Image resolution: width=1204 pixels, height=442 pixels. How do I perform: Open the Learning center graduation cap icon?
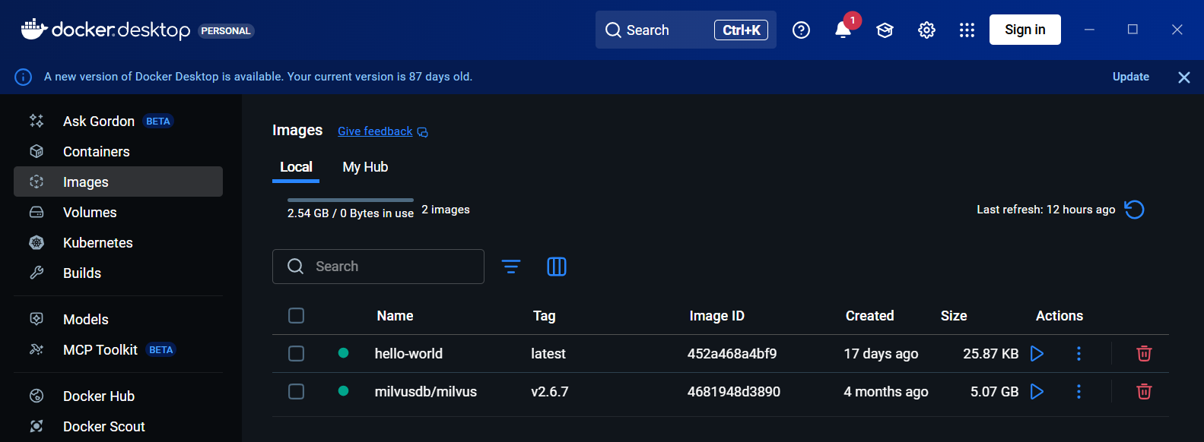pos(885,30)
